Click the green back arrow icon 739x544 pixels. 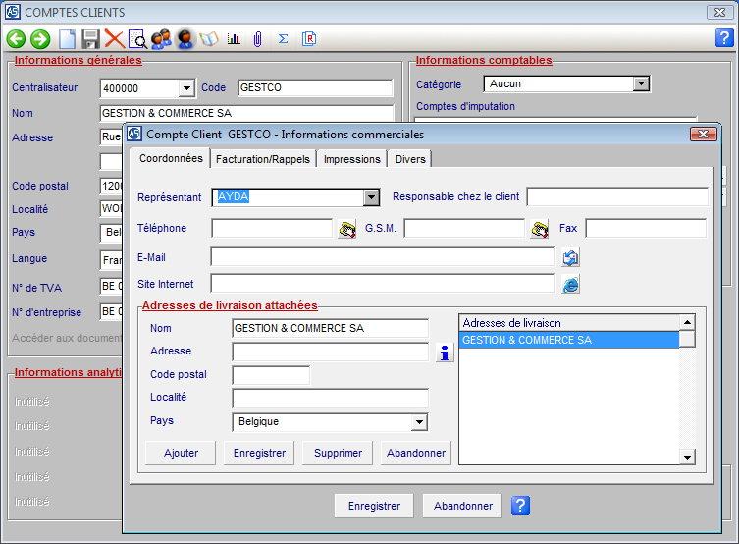pyautogui.click(x=16, y=39)
